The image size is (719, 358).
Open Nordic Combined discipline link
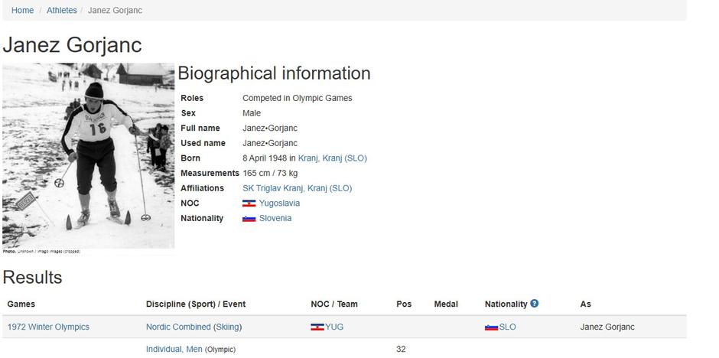(x=178, y=327)
